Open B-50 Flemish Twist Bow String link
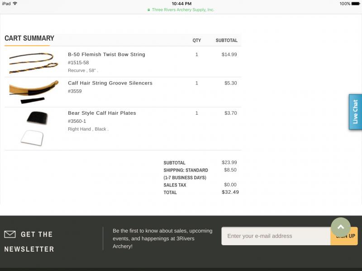The width and height of the screenshot is (362, 271). point(106,54)
